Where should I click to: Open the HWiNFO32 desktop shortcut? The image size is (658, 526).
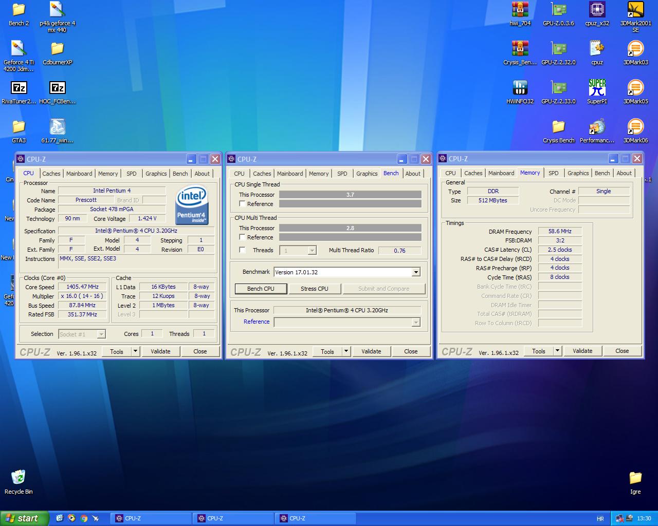point(520,88)
